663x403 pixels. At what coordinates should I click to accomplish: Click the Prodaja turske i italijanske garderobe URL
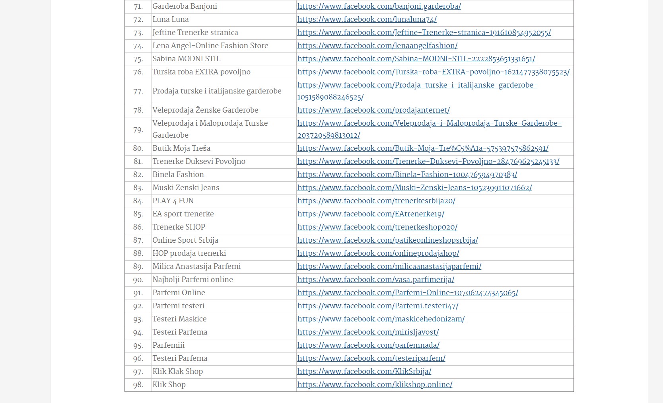coord(417,85)
